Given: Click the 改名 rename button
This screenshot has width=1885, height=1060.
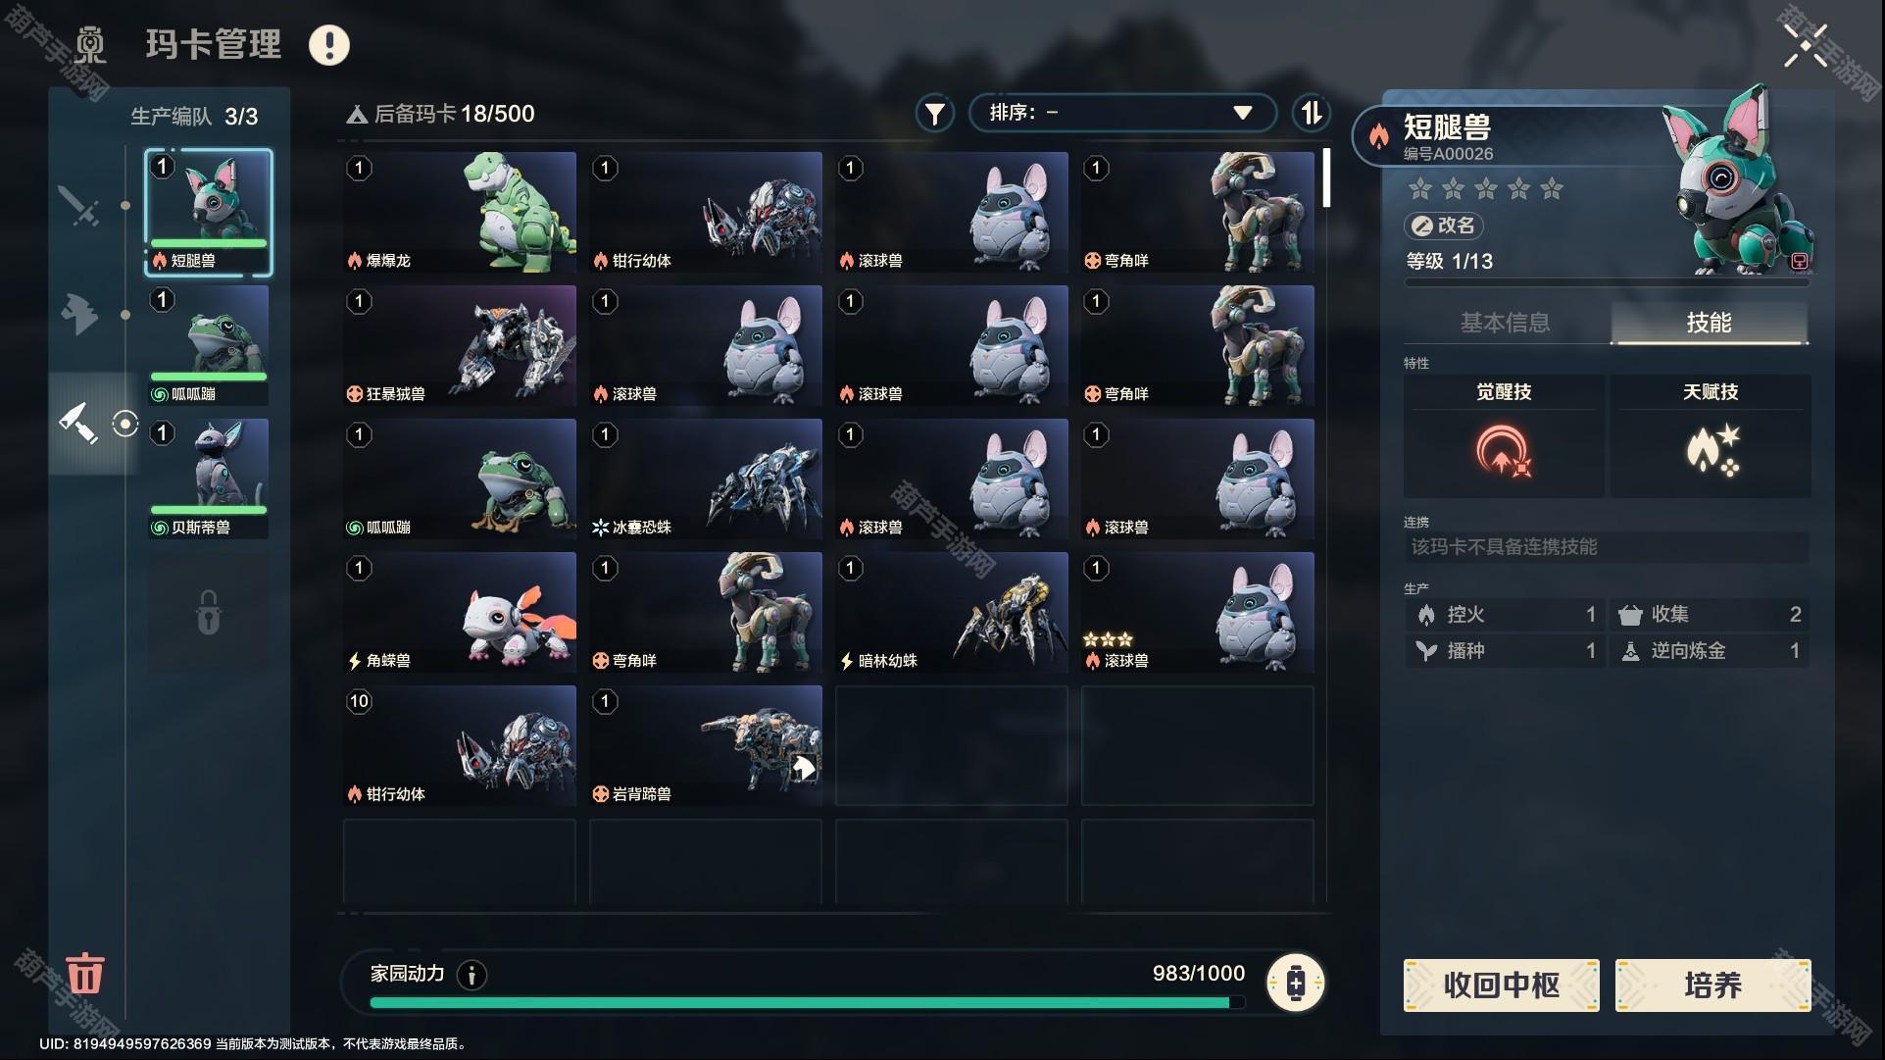Looking at the screenshot, I should [1443, 226].
